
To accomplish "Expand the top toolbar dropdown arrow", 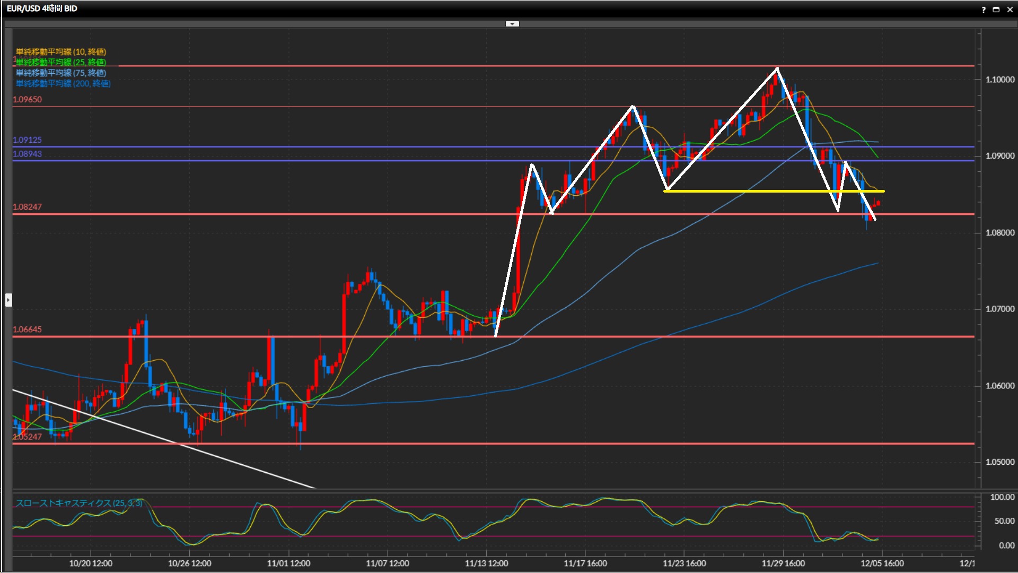I will [x=512, y=24].
